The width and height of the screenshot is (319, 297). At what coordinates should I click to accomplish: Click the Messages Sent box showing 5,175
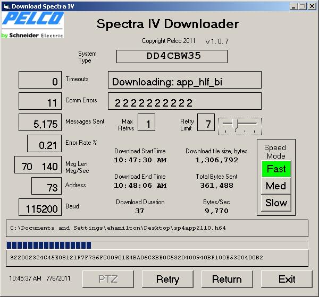(x=40, y=122)
